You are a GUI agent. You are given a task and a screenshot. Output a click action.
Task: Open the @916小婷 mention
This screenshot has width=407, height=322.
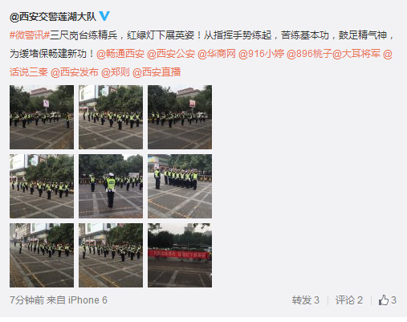pos(261,54)
